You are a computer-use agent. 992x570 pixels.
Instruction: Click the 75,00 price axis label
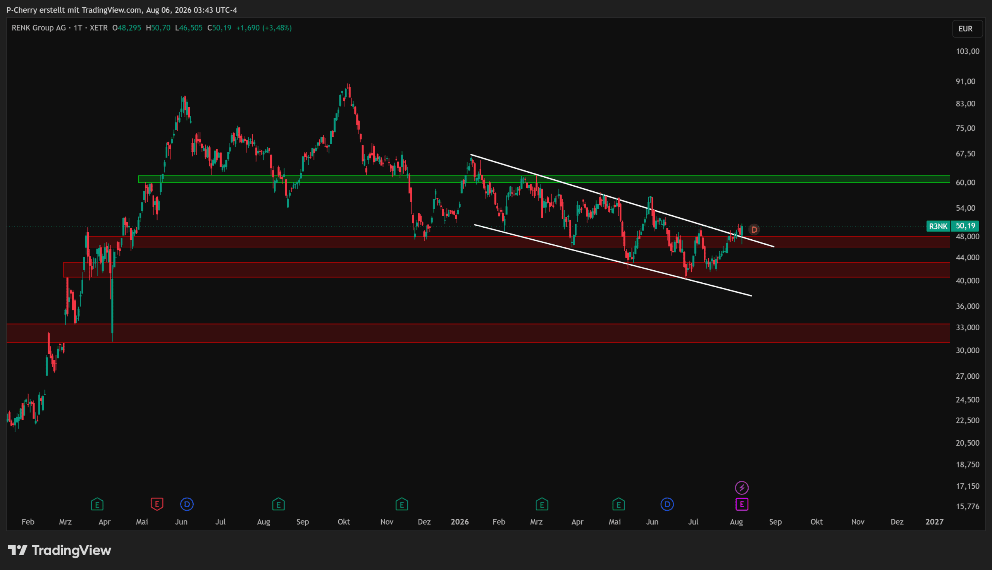(966, 129)
